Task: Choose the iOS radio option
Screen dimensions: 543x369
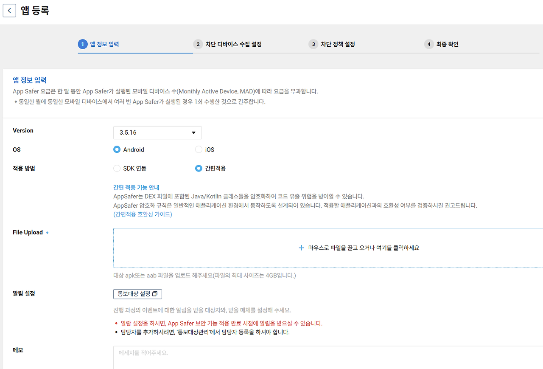Action: [199, 149]
